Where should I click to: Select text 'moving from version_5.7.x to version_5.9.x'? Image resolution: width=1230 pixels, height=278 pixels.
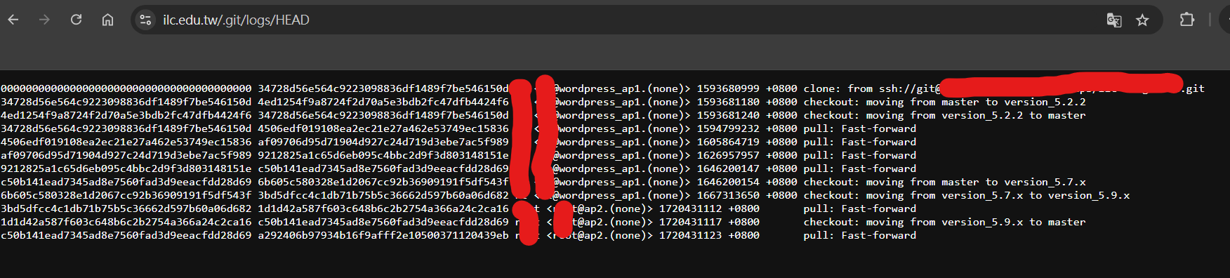coord(998,195)
